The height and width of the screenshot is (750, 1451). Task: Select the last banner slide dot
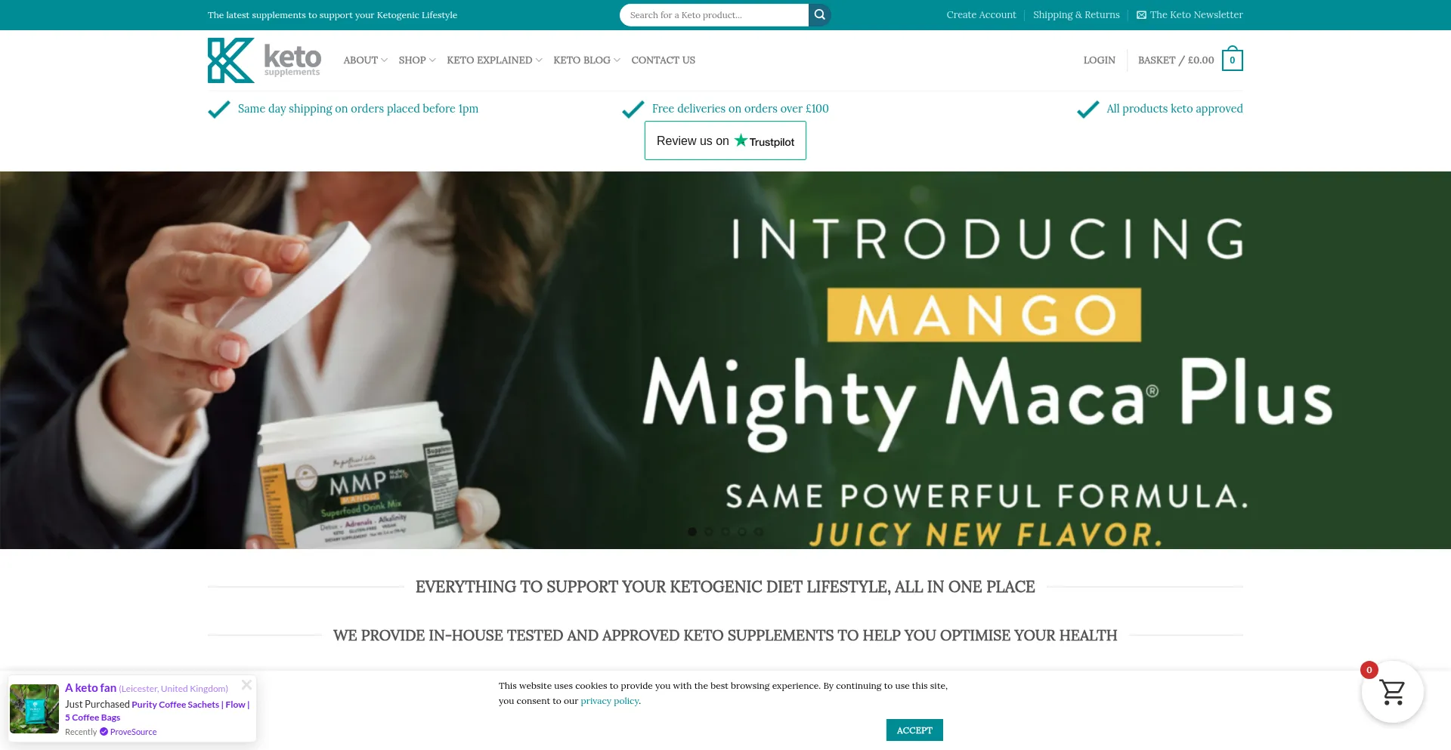[x=759, y=532]
